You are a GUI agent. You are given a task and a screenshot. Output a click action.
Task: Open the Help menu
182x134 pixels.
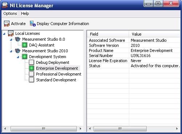25,13
